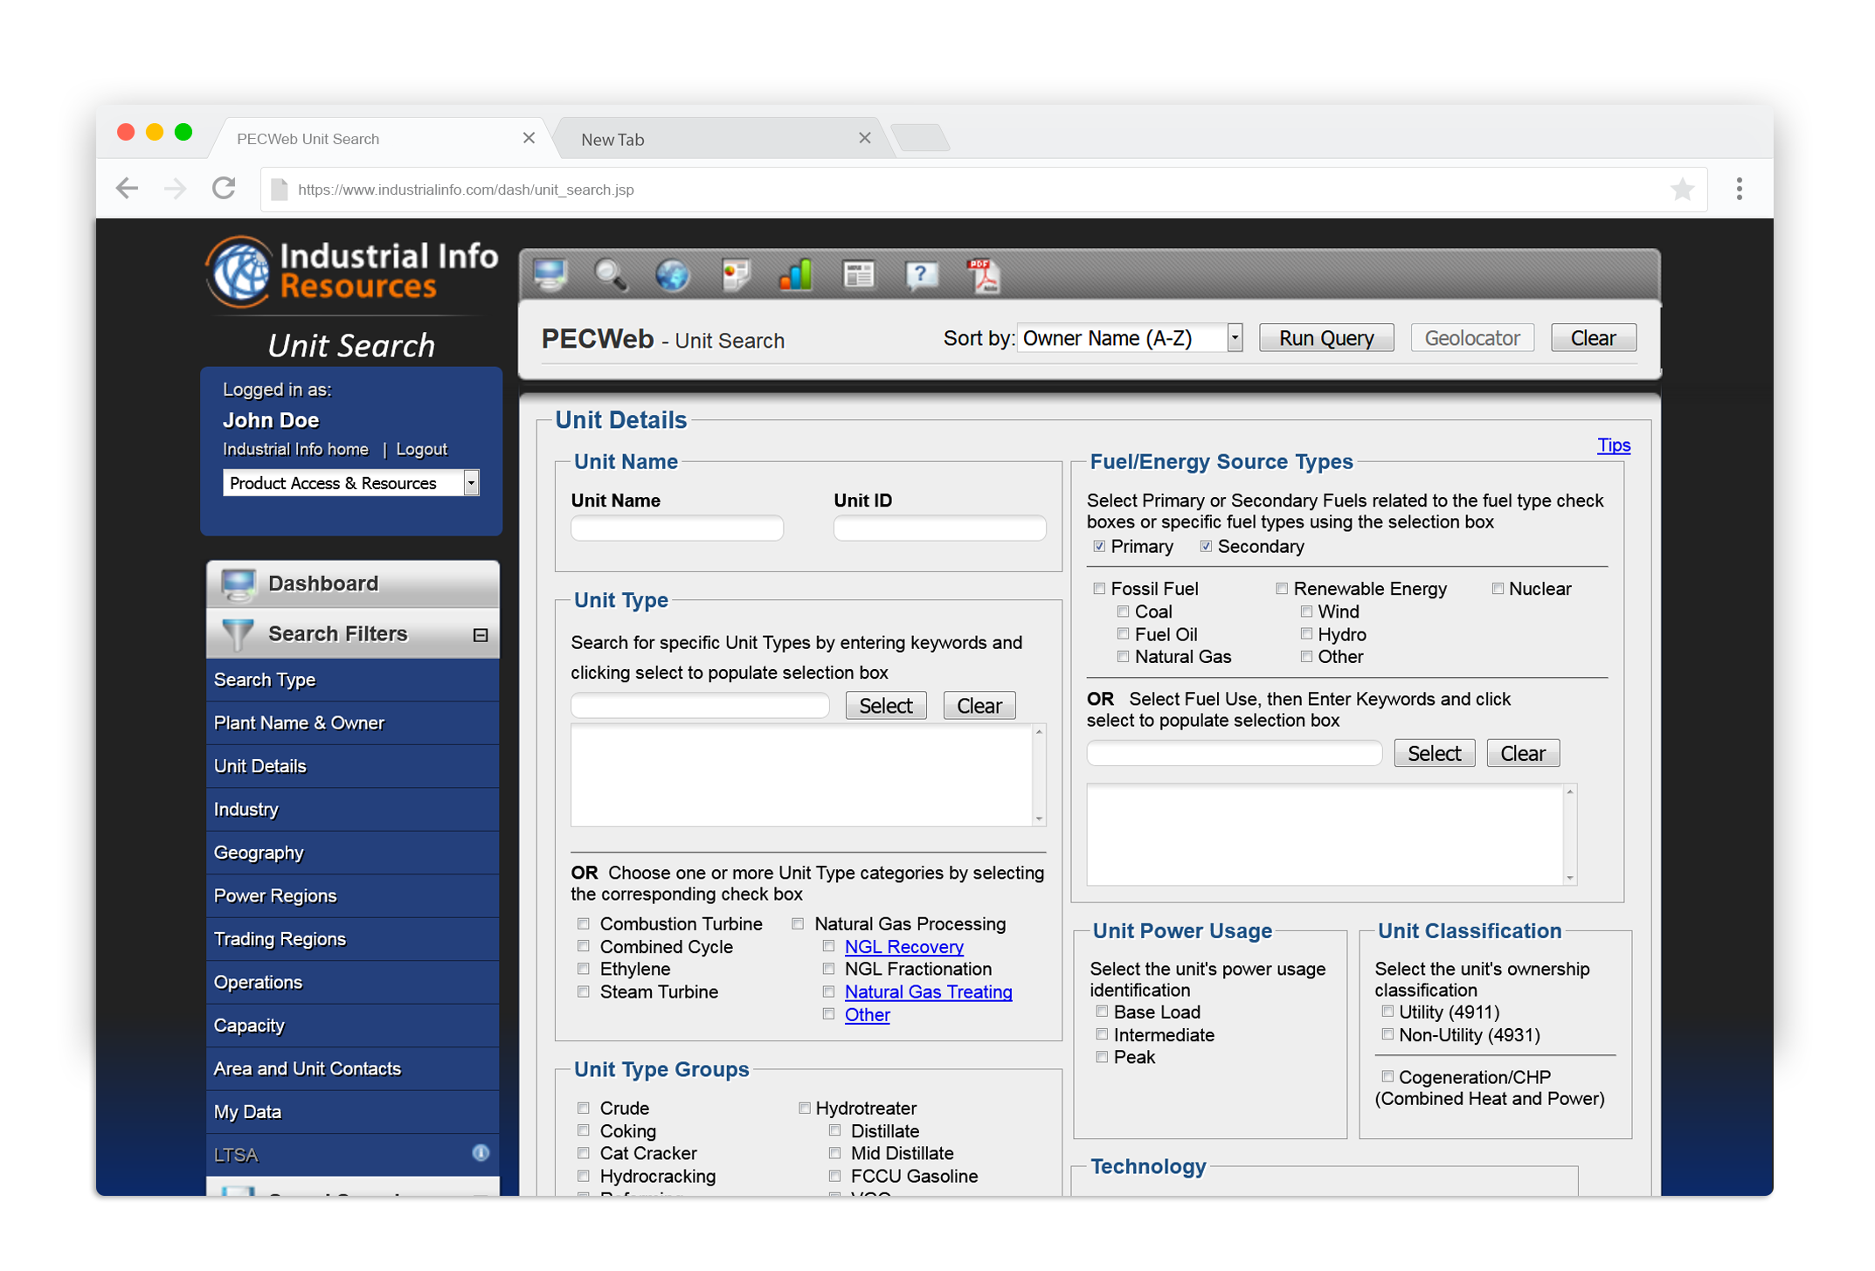This screenshot has height=1271, width=1875.
Task: Click Select button under Fuel/Energy Source Types
Action: 1434,753
